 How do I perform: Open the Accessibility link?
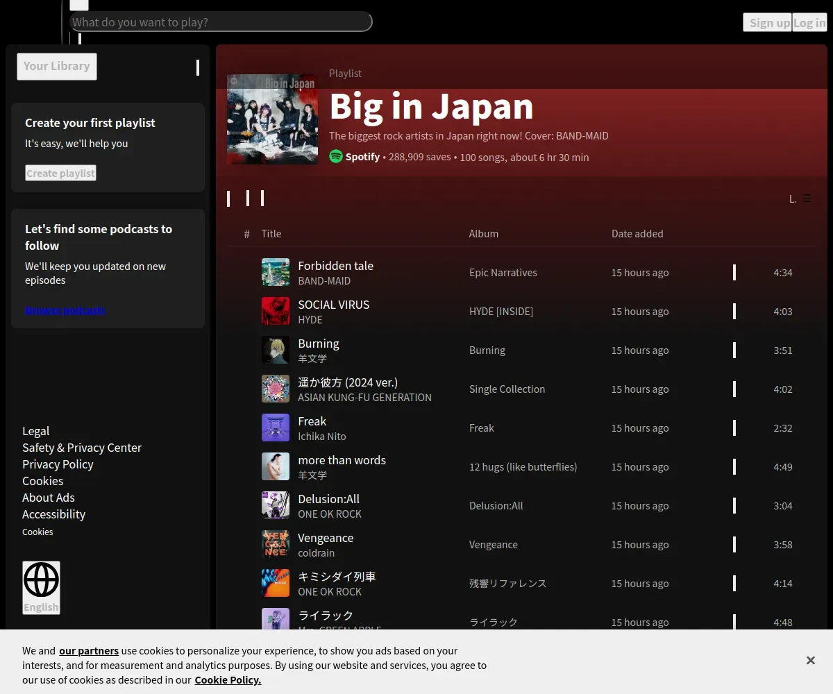click(53, 514)
